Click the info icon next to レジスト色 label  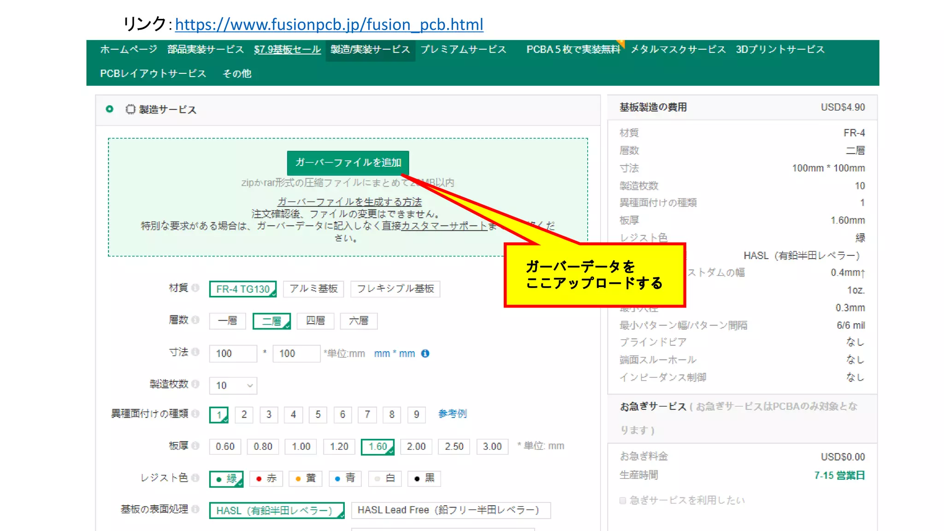195,478
